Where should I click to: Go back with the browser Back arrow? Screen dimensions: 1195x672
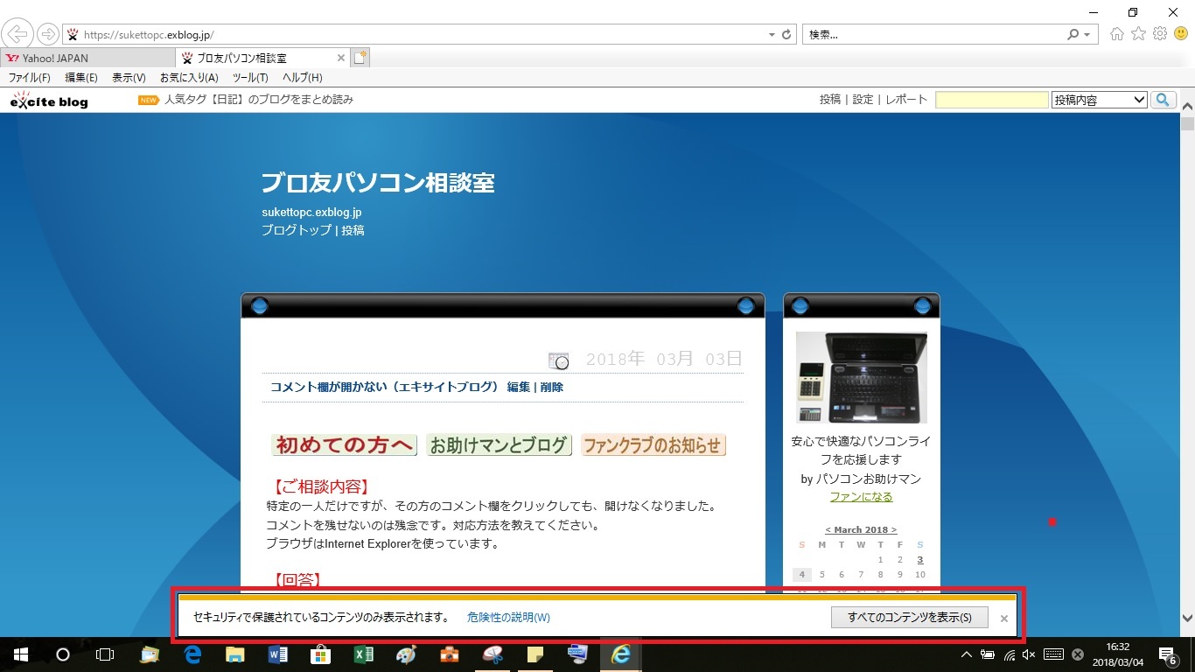coord(17,34)
